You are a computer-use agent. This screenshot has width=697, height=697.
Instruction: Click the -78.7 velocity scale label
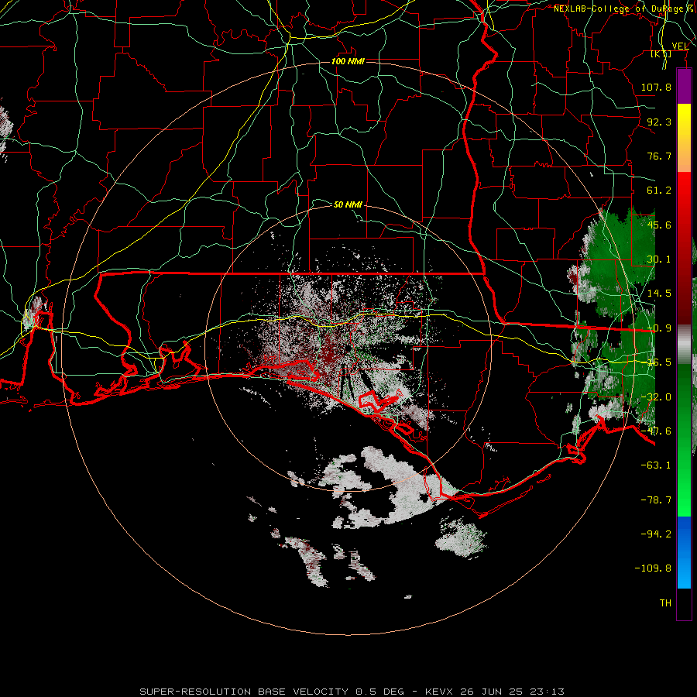tap(656, 500)
